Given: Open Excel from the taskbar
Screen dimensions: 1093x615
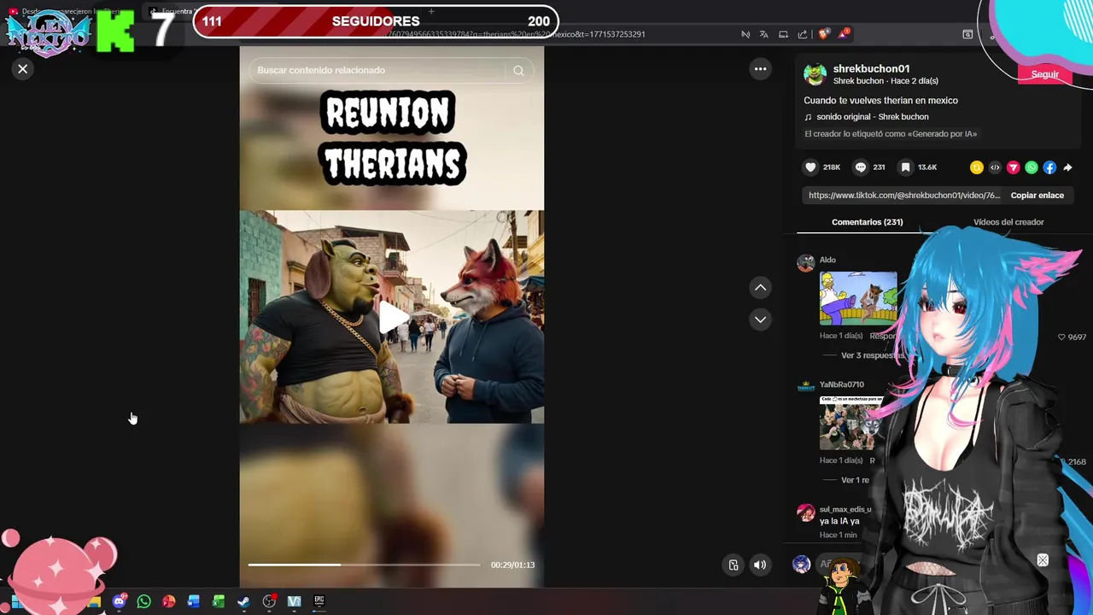Looking at the screenshot, I should pyautogui.click(x=219, y=601).
